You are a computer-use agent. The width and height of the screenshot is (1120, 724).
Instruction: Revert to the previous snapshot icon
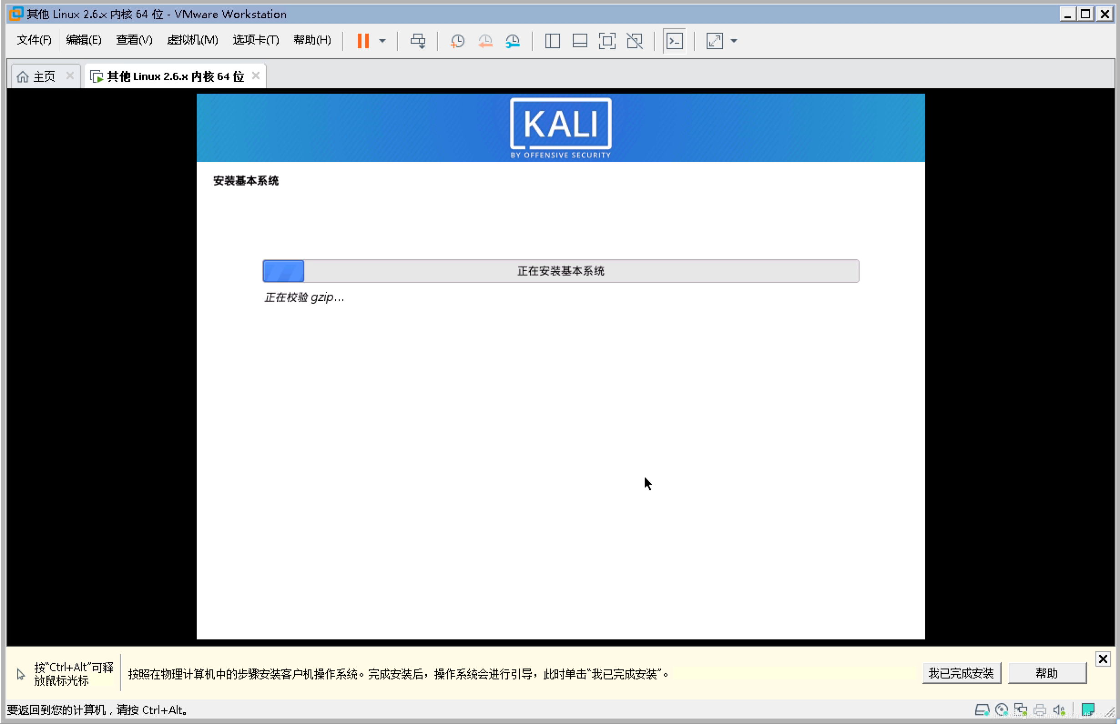[485, 41]
